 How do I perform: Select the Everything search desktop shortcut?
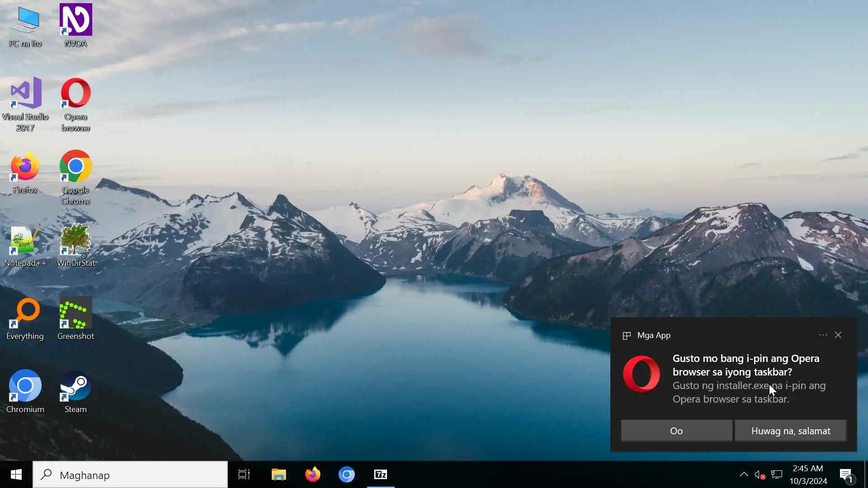pos(25,313)
